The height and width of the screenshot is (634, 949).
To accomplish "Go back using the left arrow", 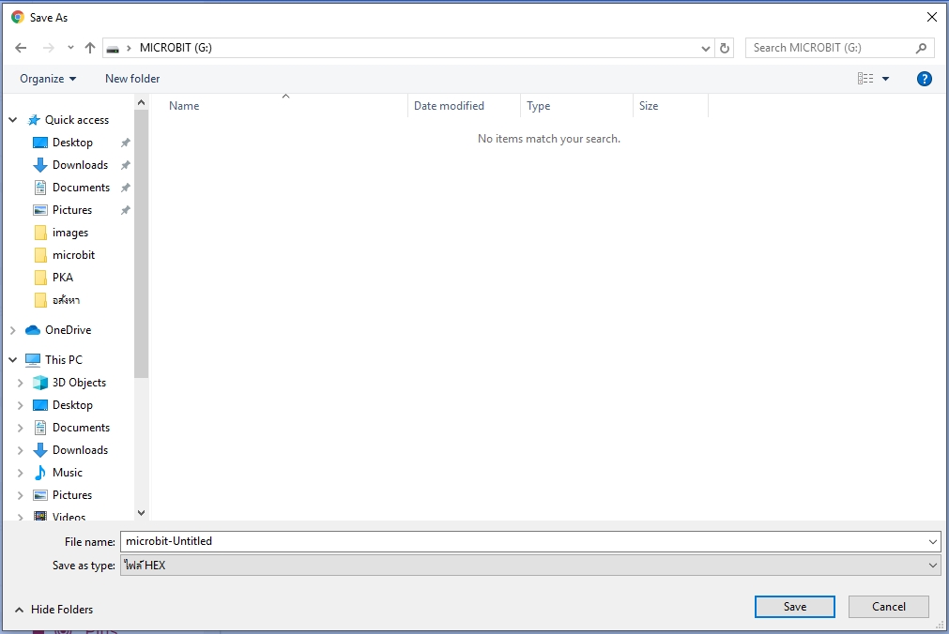I will coord(21,48).
